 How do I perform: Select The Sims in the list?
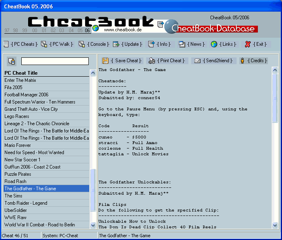point(47,196)
